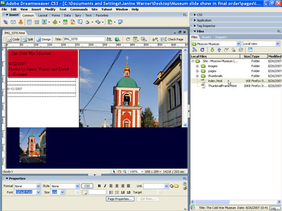Align text center in Properties
This screenshot has width=282, height=211.
point(117,186)
